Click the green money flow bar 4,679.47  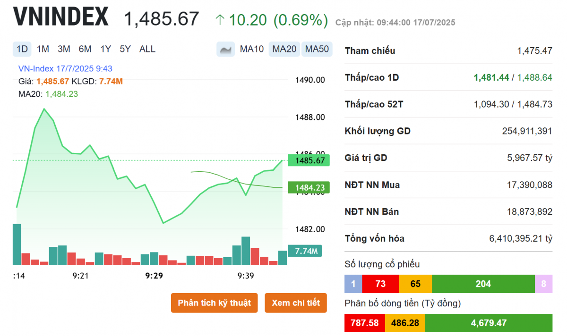489,323
